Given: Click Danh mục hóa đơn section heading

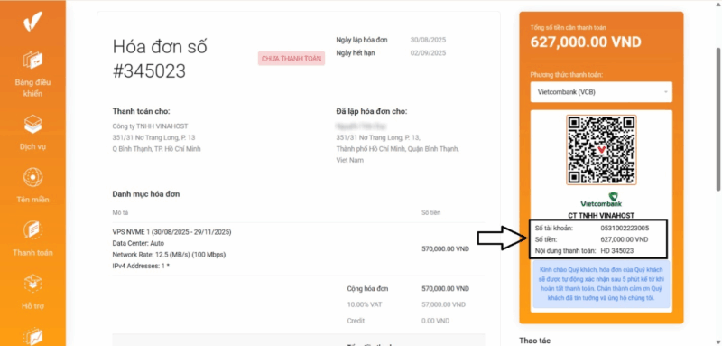Looking at the screenshot, I should click(x=146, y=194).
